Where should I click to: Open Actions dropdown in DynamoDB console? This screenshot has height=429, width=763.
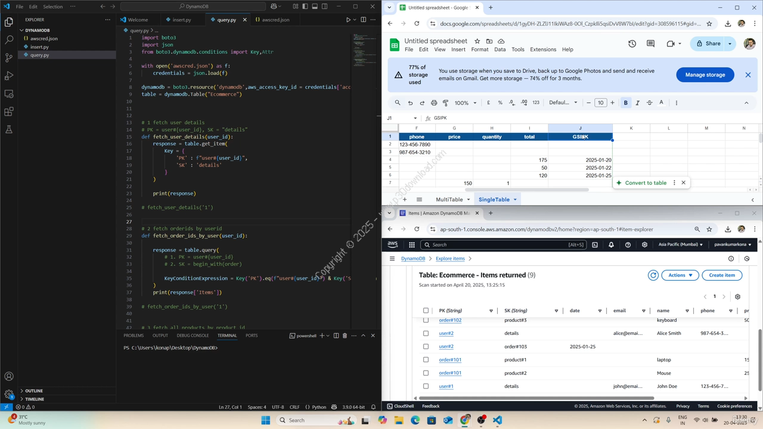pyautogui.click(x=680, y=275)
